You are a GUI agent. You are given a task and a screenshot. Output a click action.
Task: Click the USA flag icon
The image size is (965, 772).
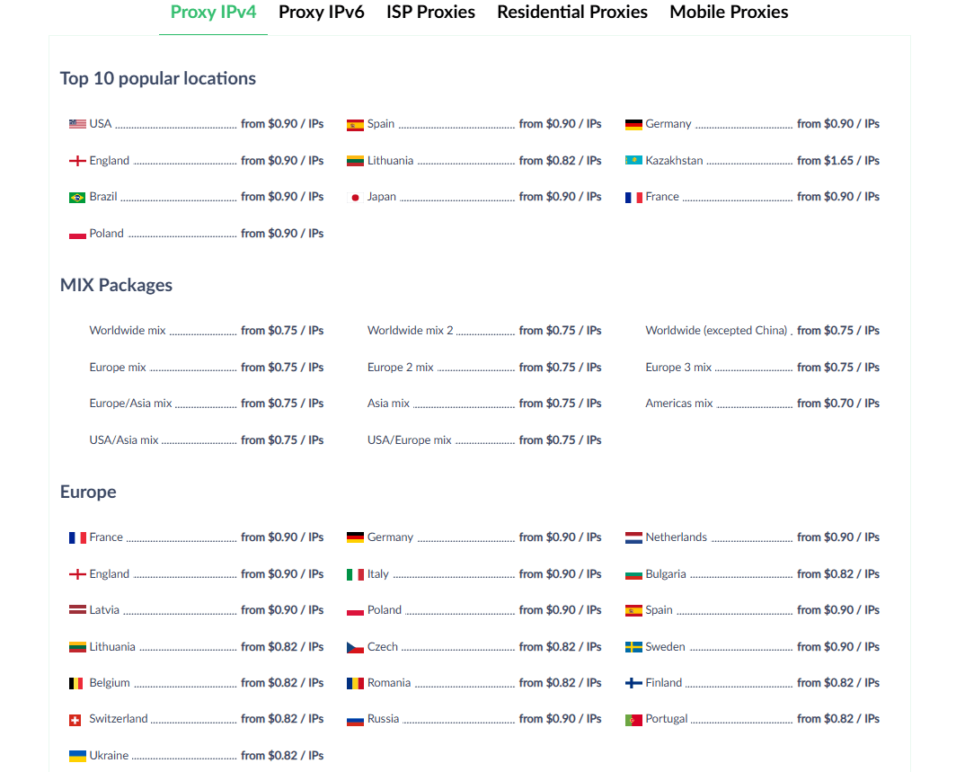pyautogui.click(x=77, y=124)
